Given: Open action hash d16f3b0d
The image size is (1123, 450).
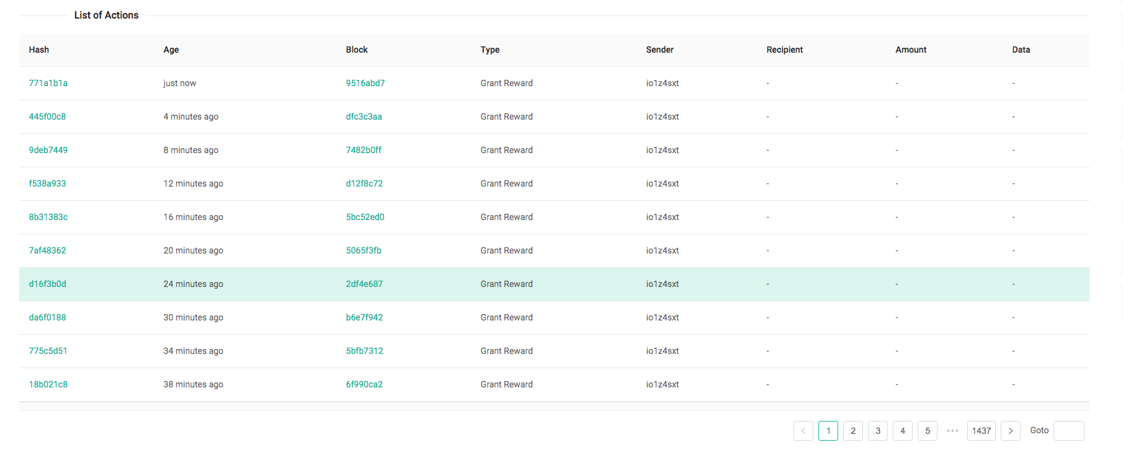Looking at the screenshot, I should (x=47, y=284).
